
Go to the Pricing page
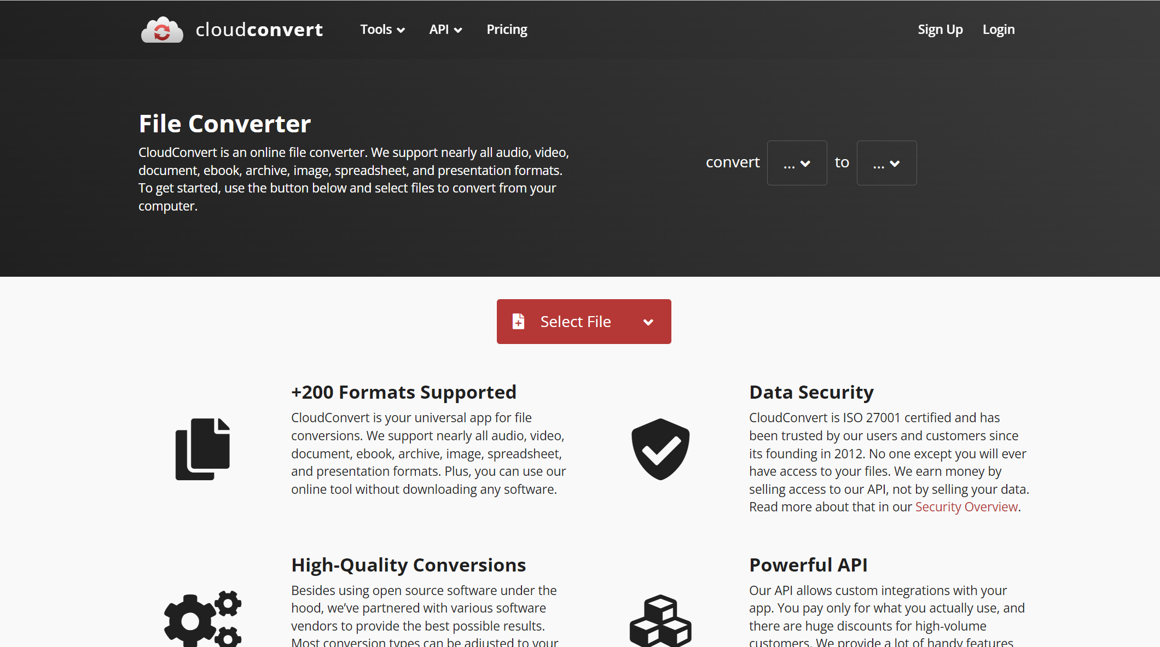pos(507,30)
